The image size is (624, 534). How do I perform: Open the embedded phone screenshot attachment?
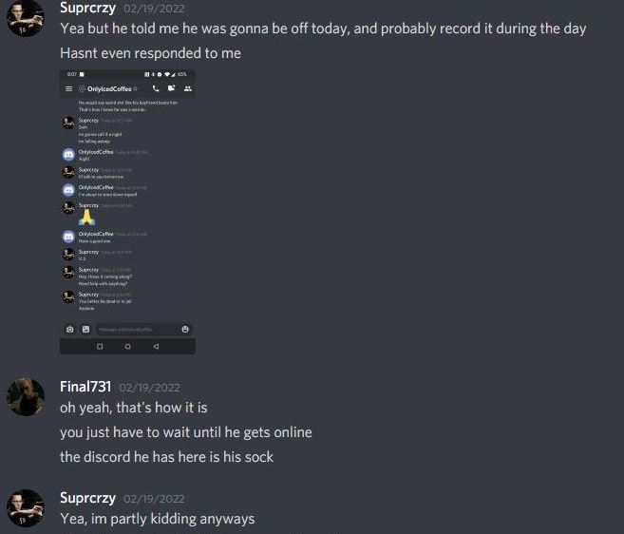coord(128,212)
